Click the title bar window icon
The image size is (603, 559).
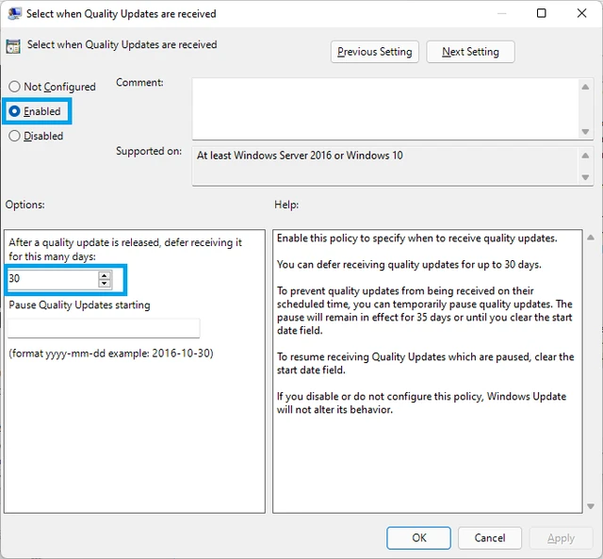(x=15, y=13)
